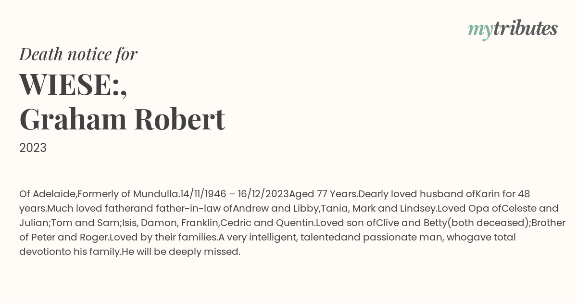The width and height of the screenshot is (577, 303).
Task: Click "Aged 77 Years" text
Action: coord(323,194)
